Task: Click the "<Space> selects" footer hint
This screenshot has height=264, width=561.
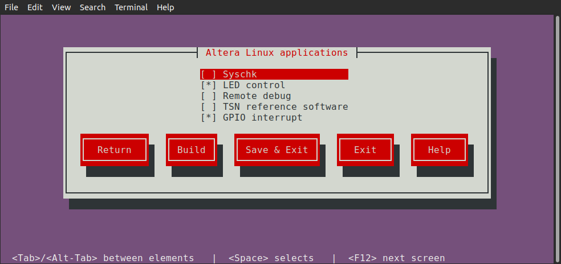Action: point(271,258)
